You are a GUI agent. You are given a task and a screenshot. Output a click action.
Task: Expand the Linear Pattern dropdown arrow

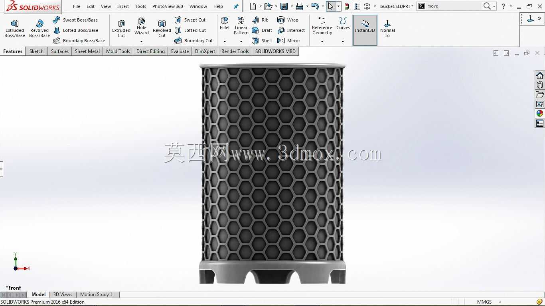(x=241, y=41)
